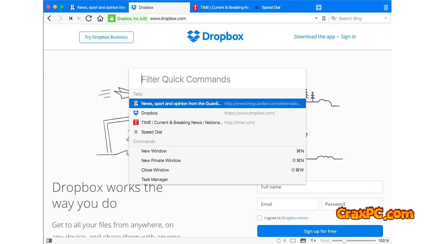Image resolution: width=435 pixels, height=244 pixels.
Task: Click the Sign in link
Action: [348, 37]
